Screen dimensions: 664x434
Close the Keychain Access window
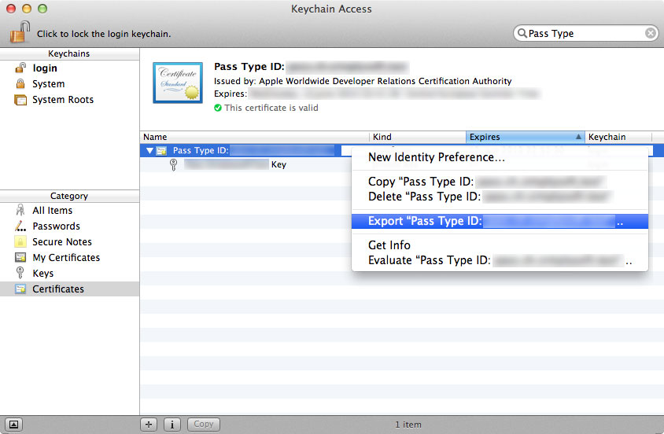point(12,9)
